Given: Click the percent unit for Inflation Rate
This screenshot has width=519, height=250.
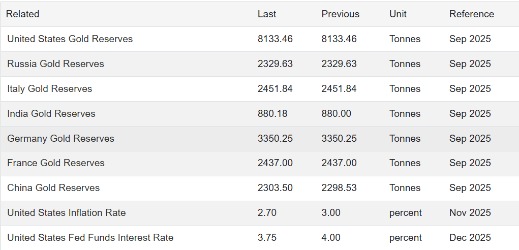Looking at the screenshot, I should pyautogui.click(x=405, y=213).
